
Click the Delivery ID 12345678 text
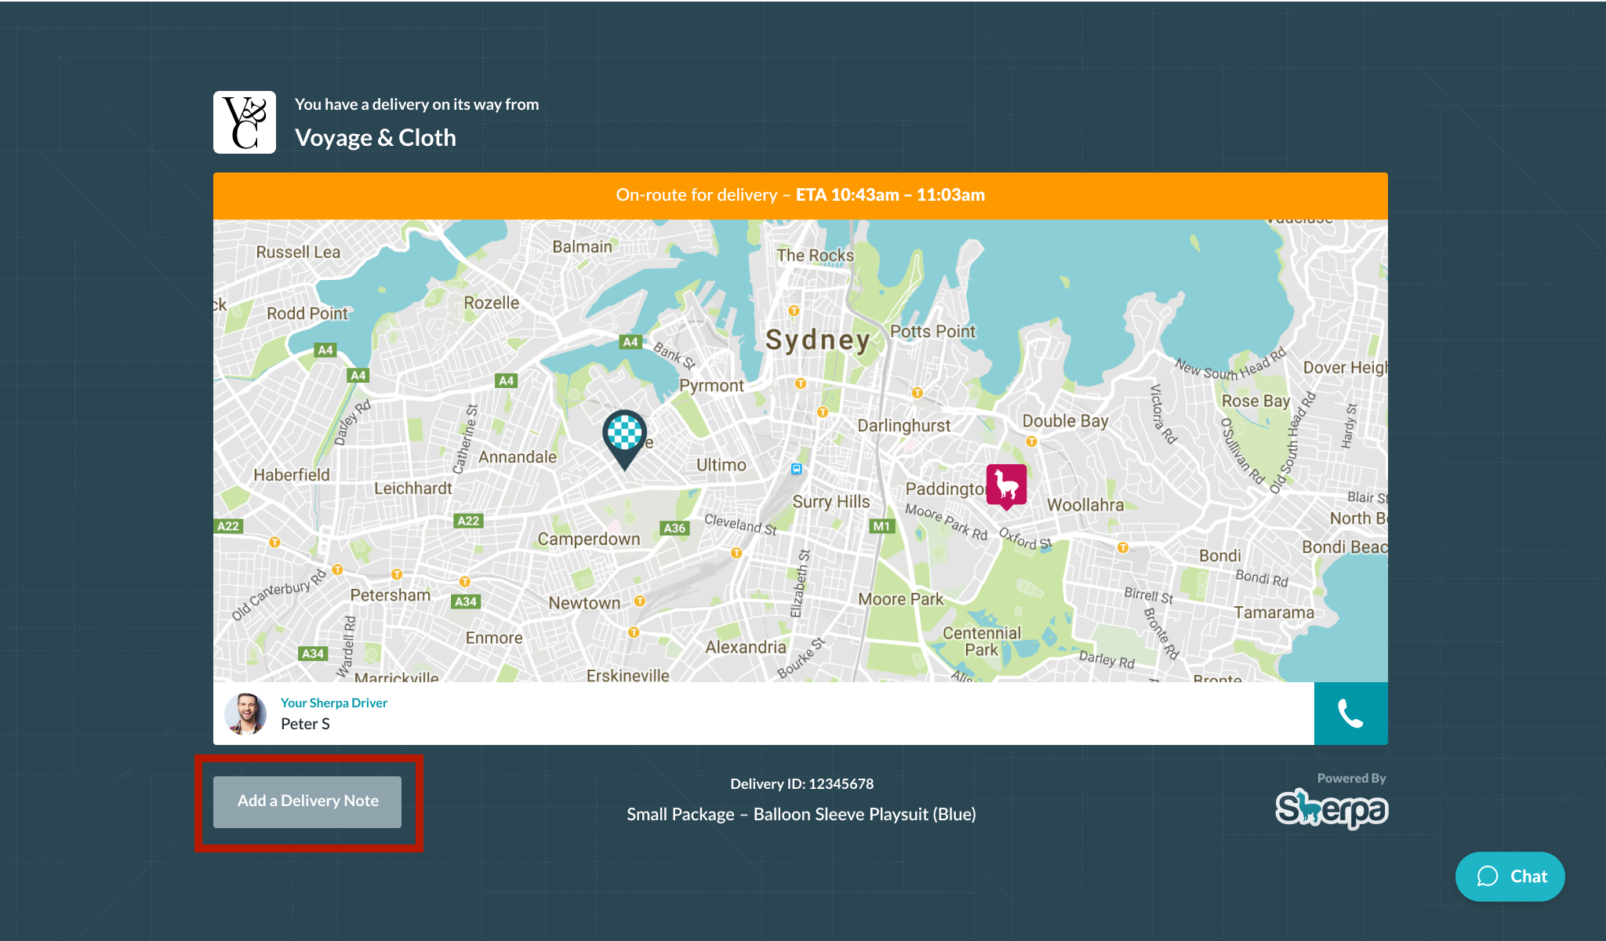coord(801,783)
